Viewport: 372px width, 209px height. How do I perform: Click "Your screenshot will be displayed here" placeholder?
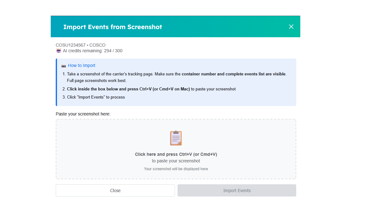tap(176, 169)
